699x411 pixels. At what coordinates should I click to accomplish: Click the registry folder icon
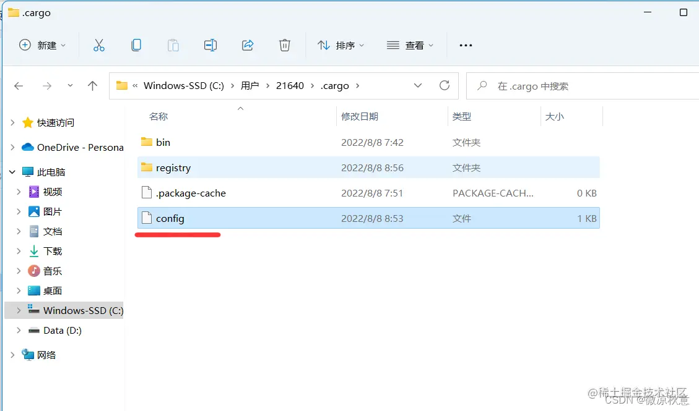(x=147, y=167)
